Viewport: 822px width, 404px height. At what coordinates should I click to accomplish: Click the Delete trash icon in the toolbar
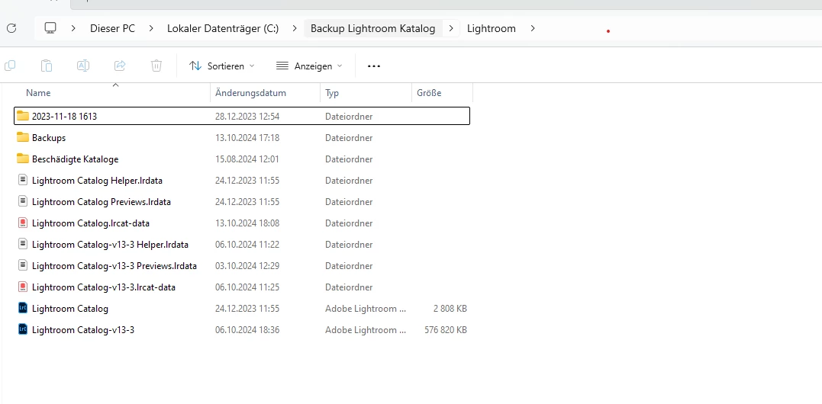156,66
